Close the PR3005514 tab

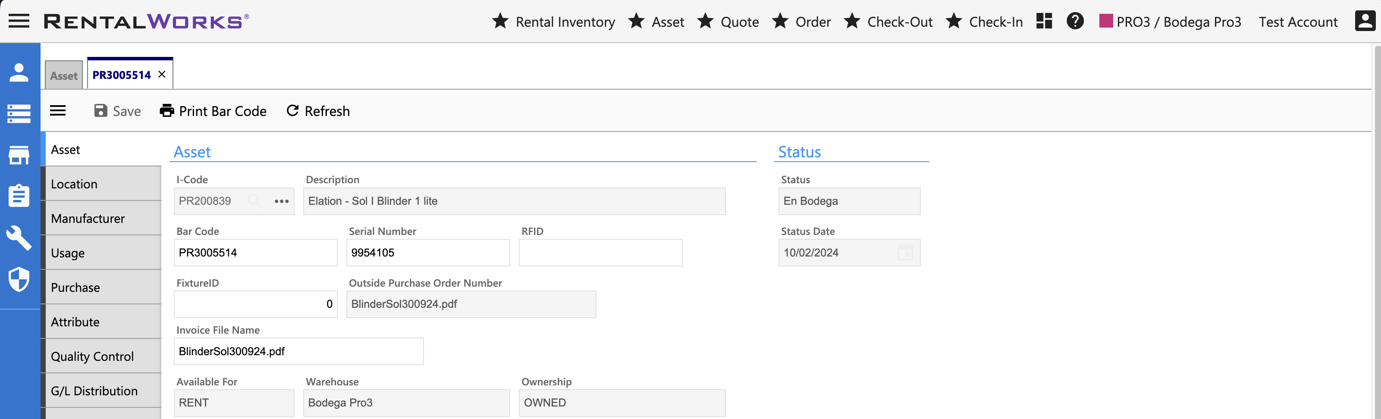point(162,75)
